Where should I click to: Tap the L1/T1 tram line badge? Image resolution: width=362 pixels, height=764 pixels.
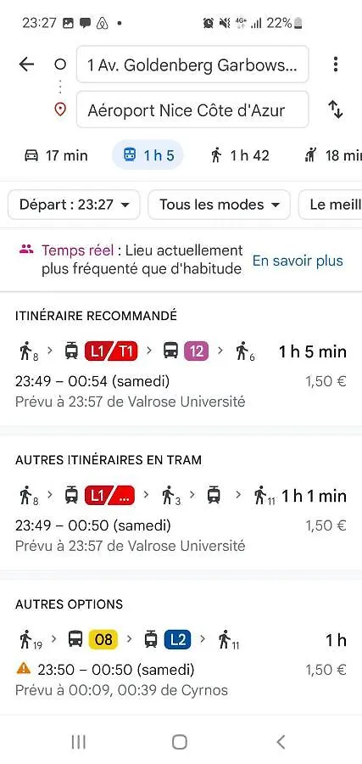[x=111, y=351]
